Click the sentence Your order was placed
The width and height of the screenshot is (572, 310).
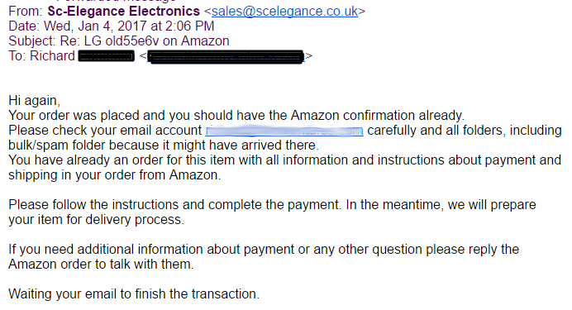(x=236, y=116)
